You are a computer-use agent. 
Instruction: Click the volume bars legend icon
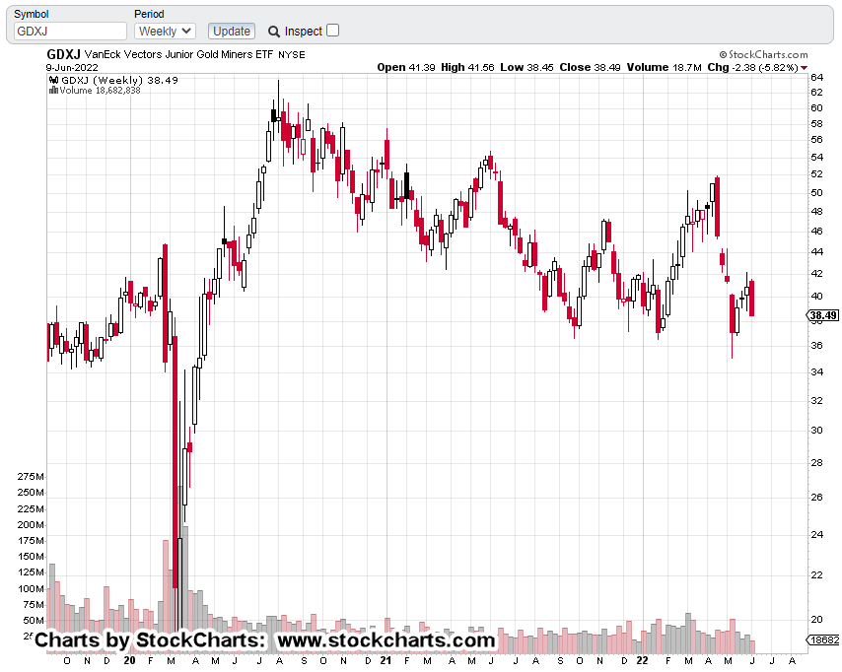point(53,91)
